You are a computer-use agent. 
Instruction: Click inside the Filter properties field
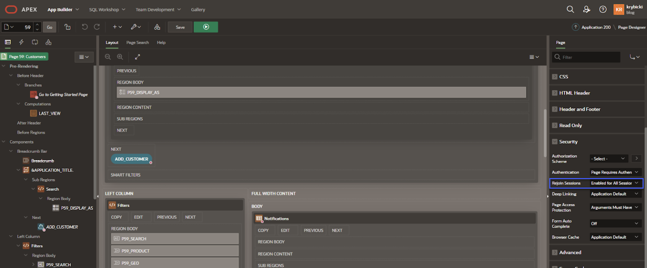pyautogui.click(x=586, y=56)
